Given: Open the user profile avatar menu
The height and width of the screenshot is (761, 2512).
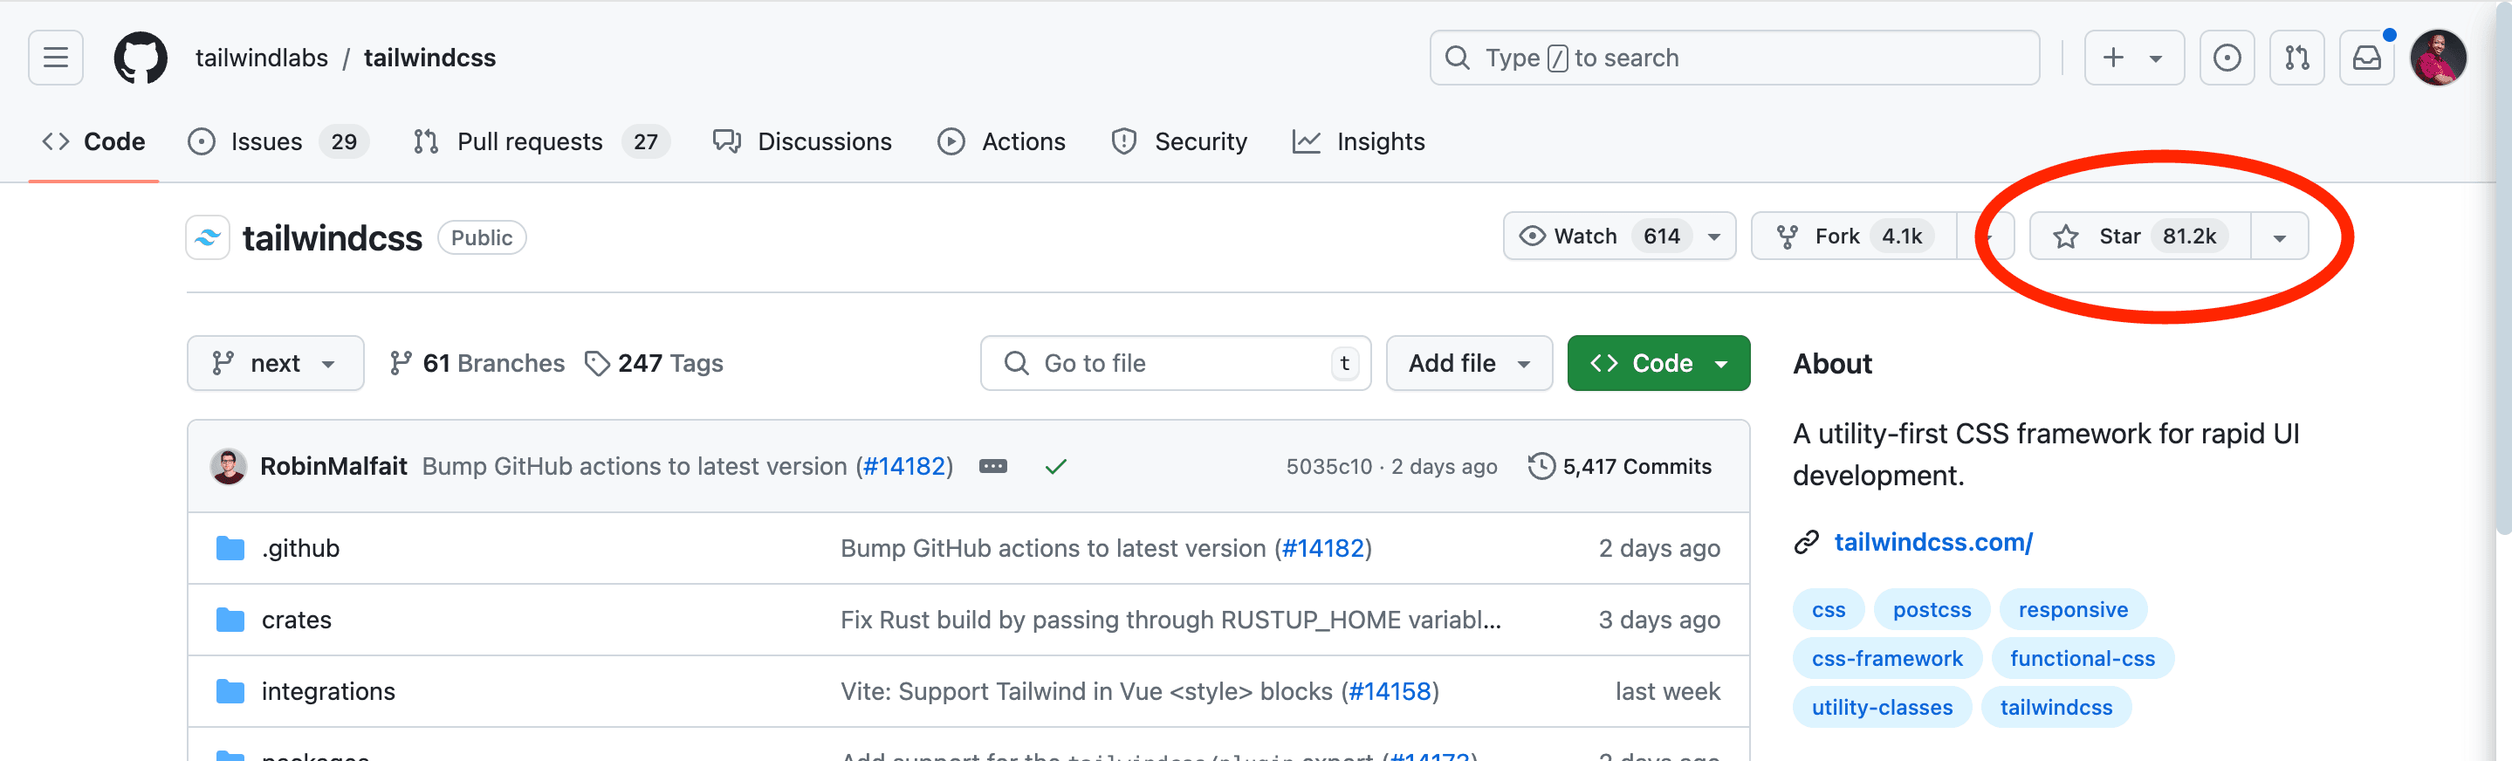Looking at the screenshot, I should tap(2438, 58).
